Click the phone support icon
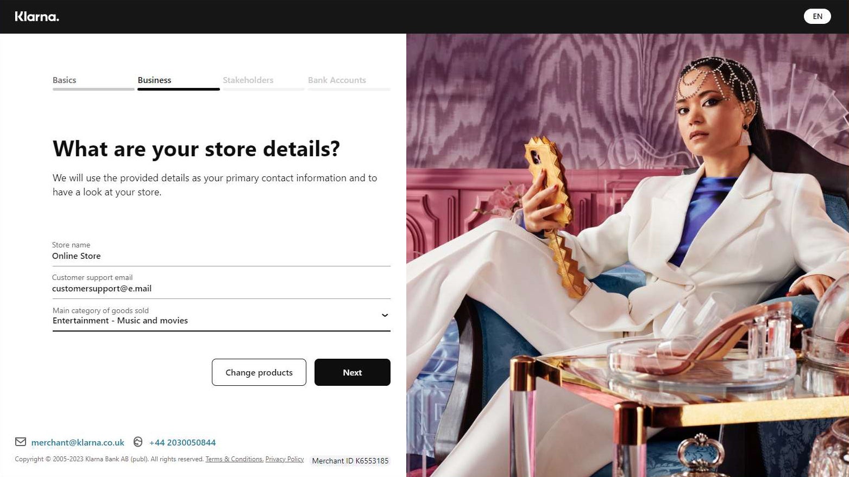 pyautogui.click(x=138, y=442)
